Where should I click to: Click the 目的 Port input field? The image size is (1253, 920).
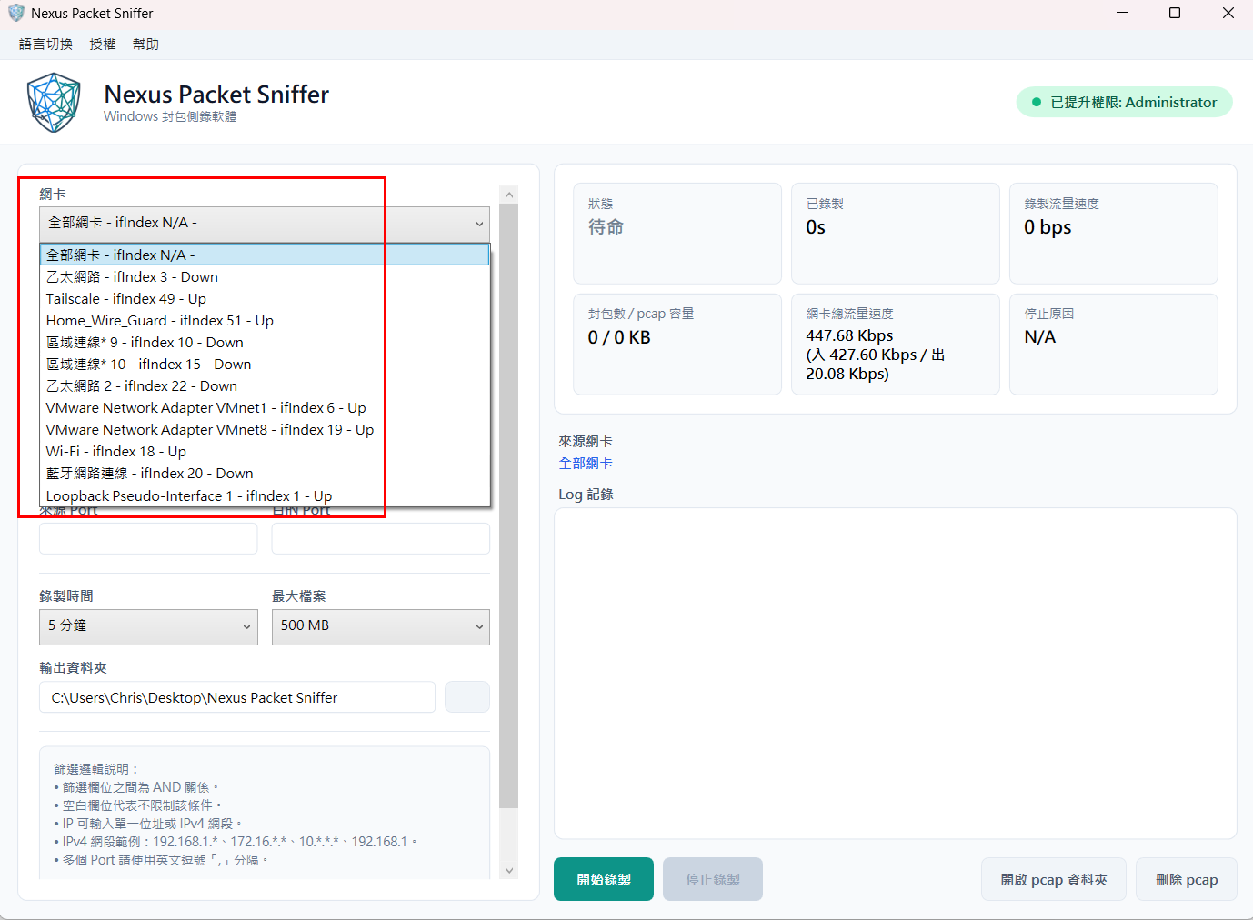[381, 538]
